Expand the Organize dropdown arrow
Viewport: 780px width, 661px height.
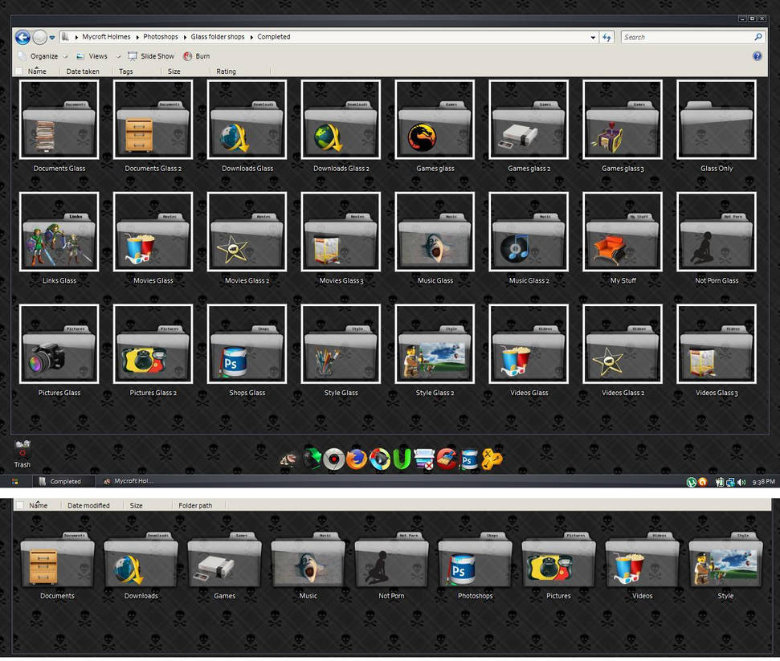65,57
